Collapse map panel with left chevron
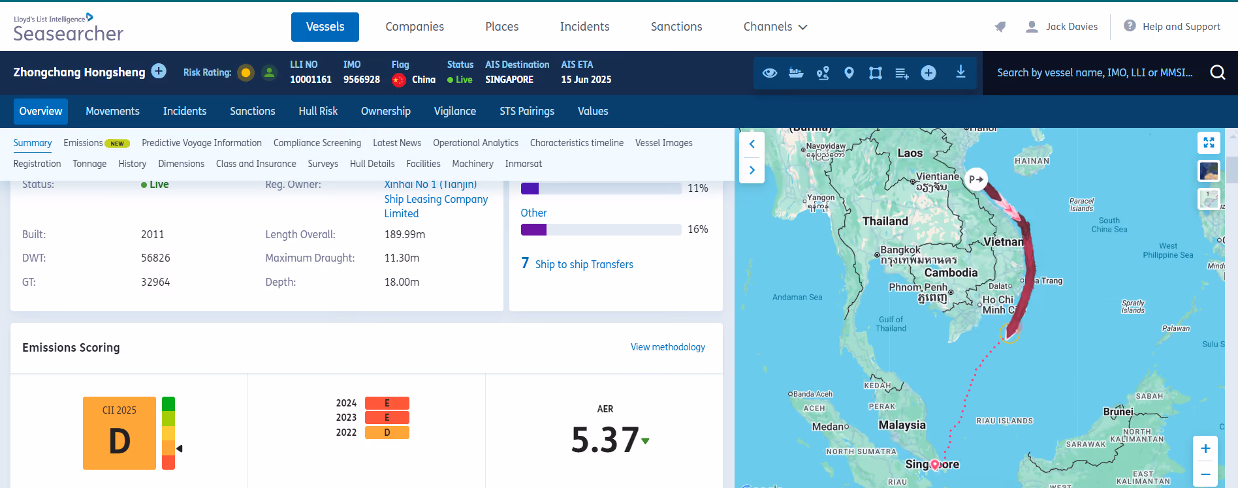 tap(752, 144)
